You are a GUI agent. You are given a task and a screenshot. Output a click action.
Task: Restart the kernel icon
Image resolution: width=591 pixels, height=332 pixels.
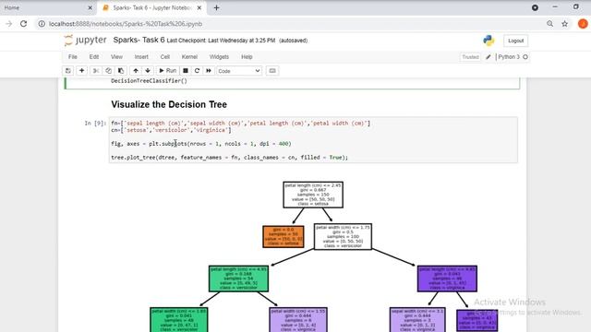[197, 71]
